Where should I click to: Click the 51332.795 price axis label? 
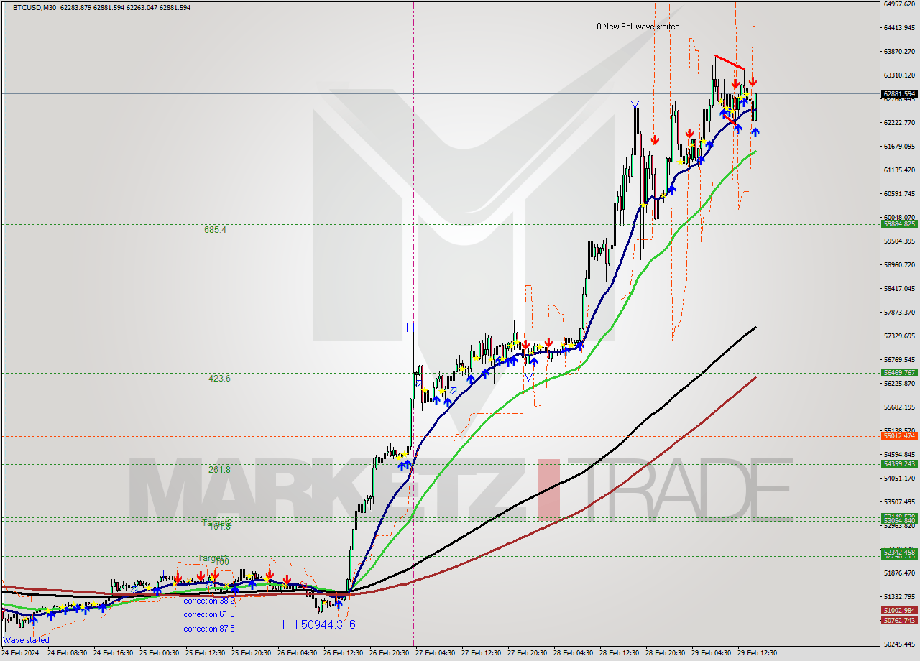pyautogui.click(x=899, y=597)
